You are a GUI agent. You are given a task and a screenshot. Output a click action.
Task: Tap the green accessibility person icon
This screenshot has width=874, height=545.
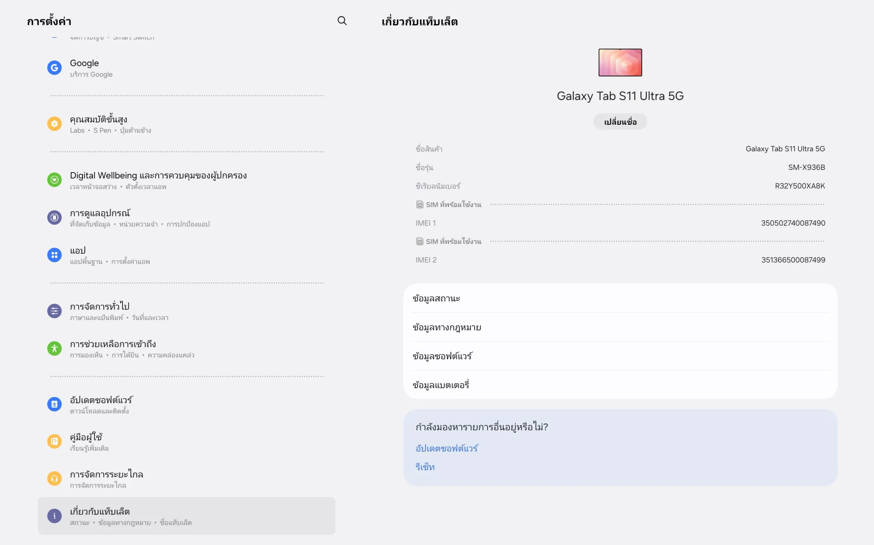pos(55,349)
